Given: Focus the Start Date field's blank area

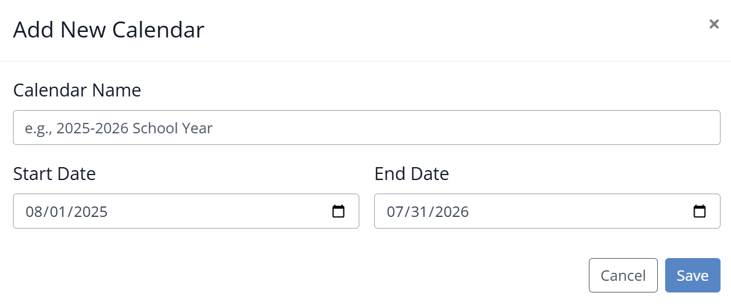Looking at the screenshot, I should pyautogui.click(x=219, y=211).
